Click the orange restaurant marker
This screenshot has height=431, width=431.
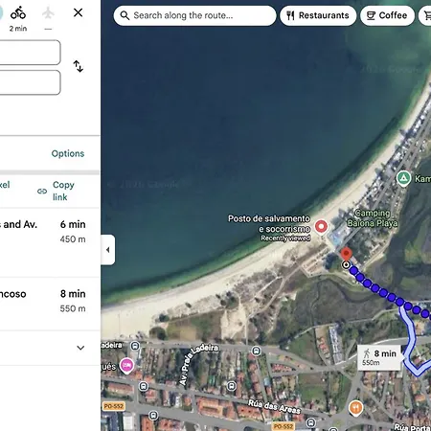click(355, 408)
